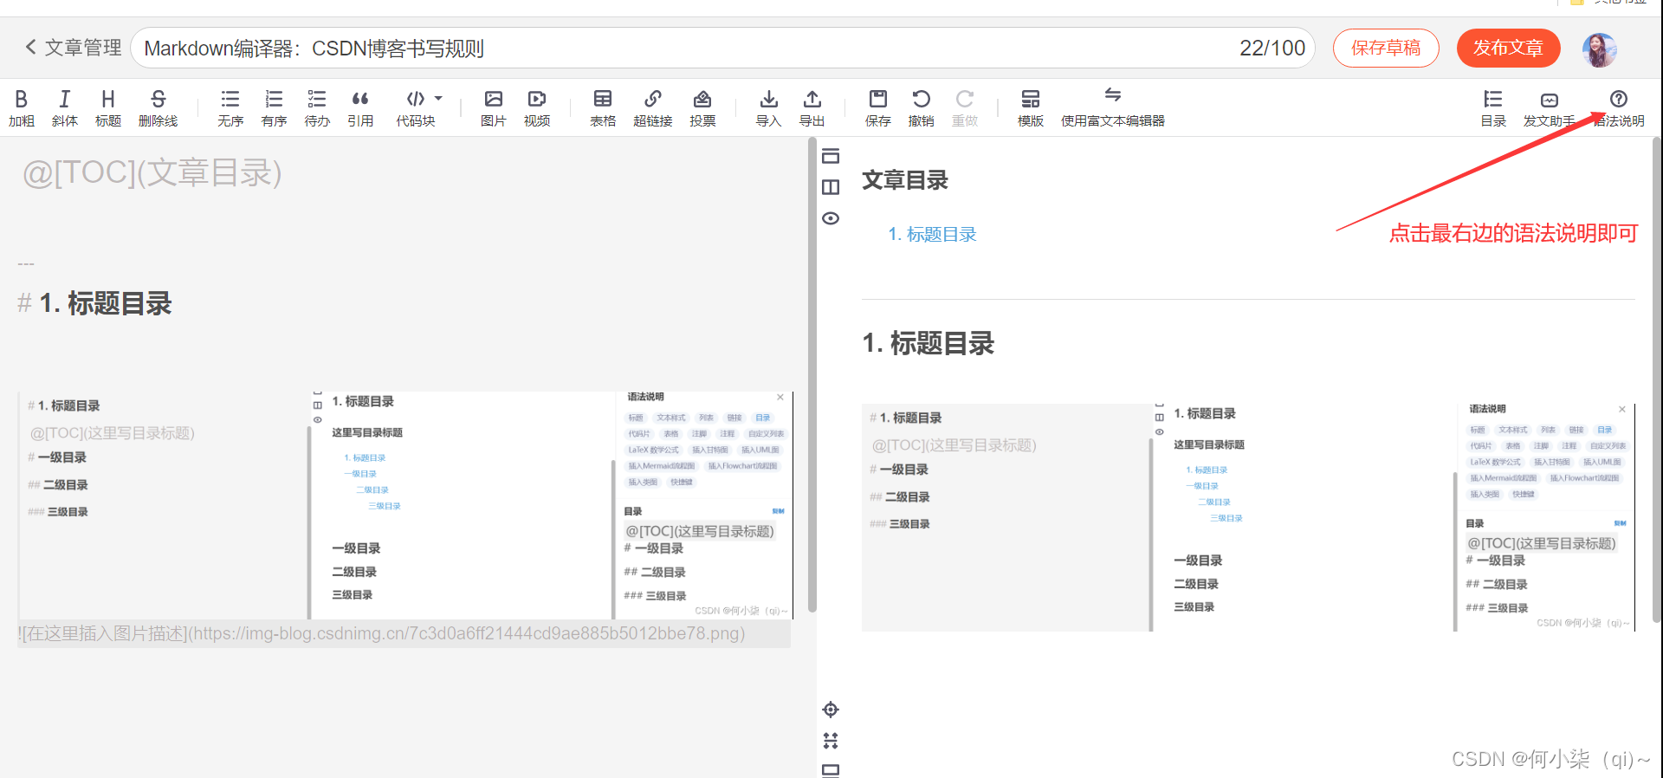
Task: Open the 发文助手 assistant
Action: tap(1550, 108)
